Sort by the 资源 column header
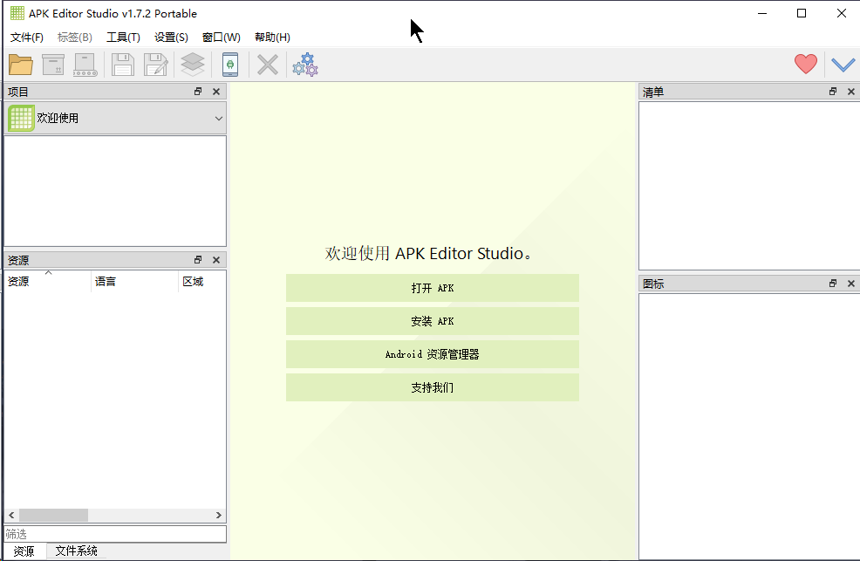The height and width of the screenshot is (561, 860). tap(48, 281)
